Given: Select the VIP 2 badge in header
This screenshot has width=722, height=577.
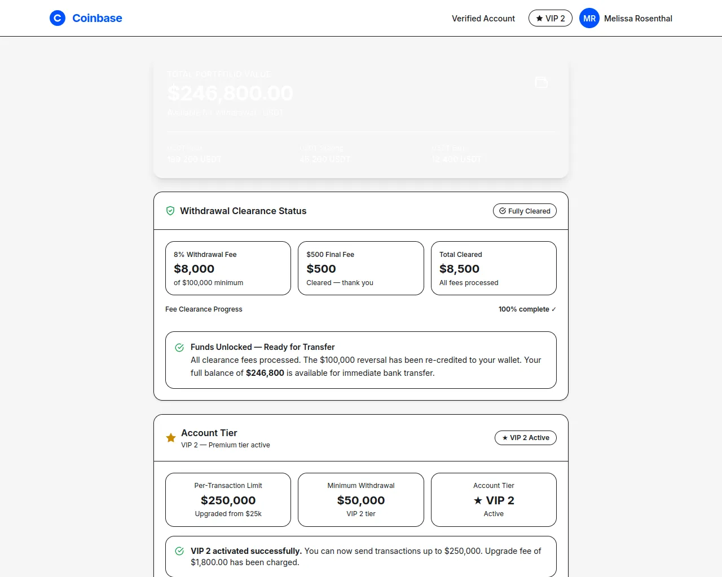Looking at the screenshot, I should (550, 18).
